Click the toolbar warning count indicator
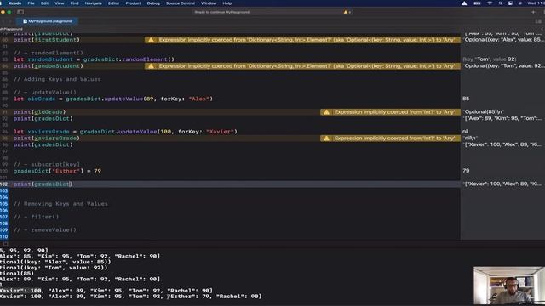545x306 pixels. [x=347, y=12]
